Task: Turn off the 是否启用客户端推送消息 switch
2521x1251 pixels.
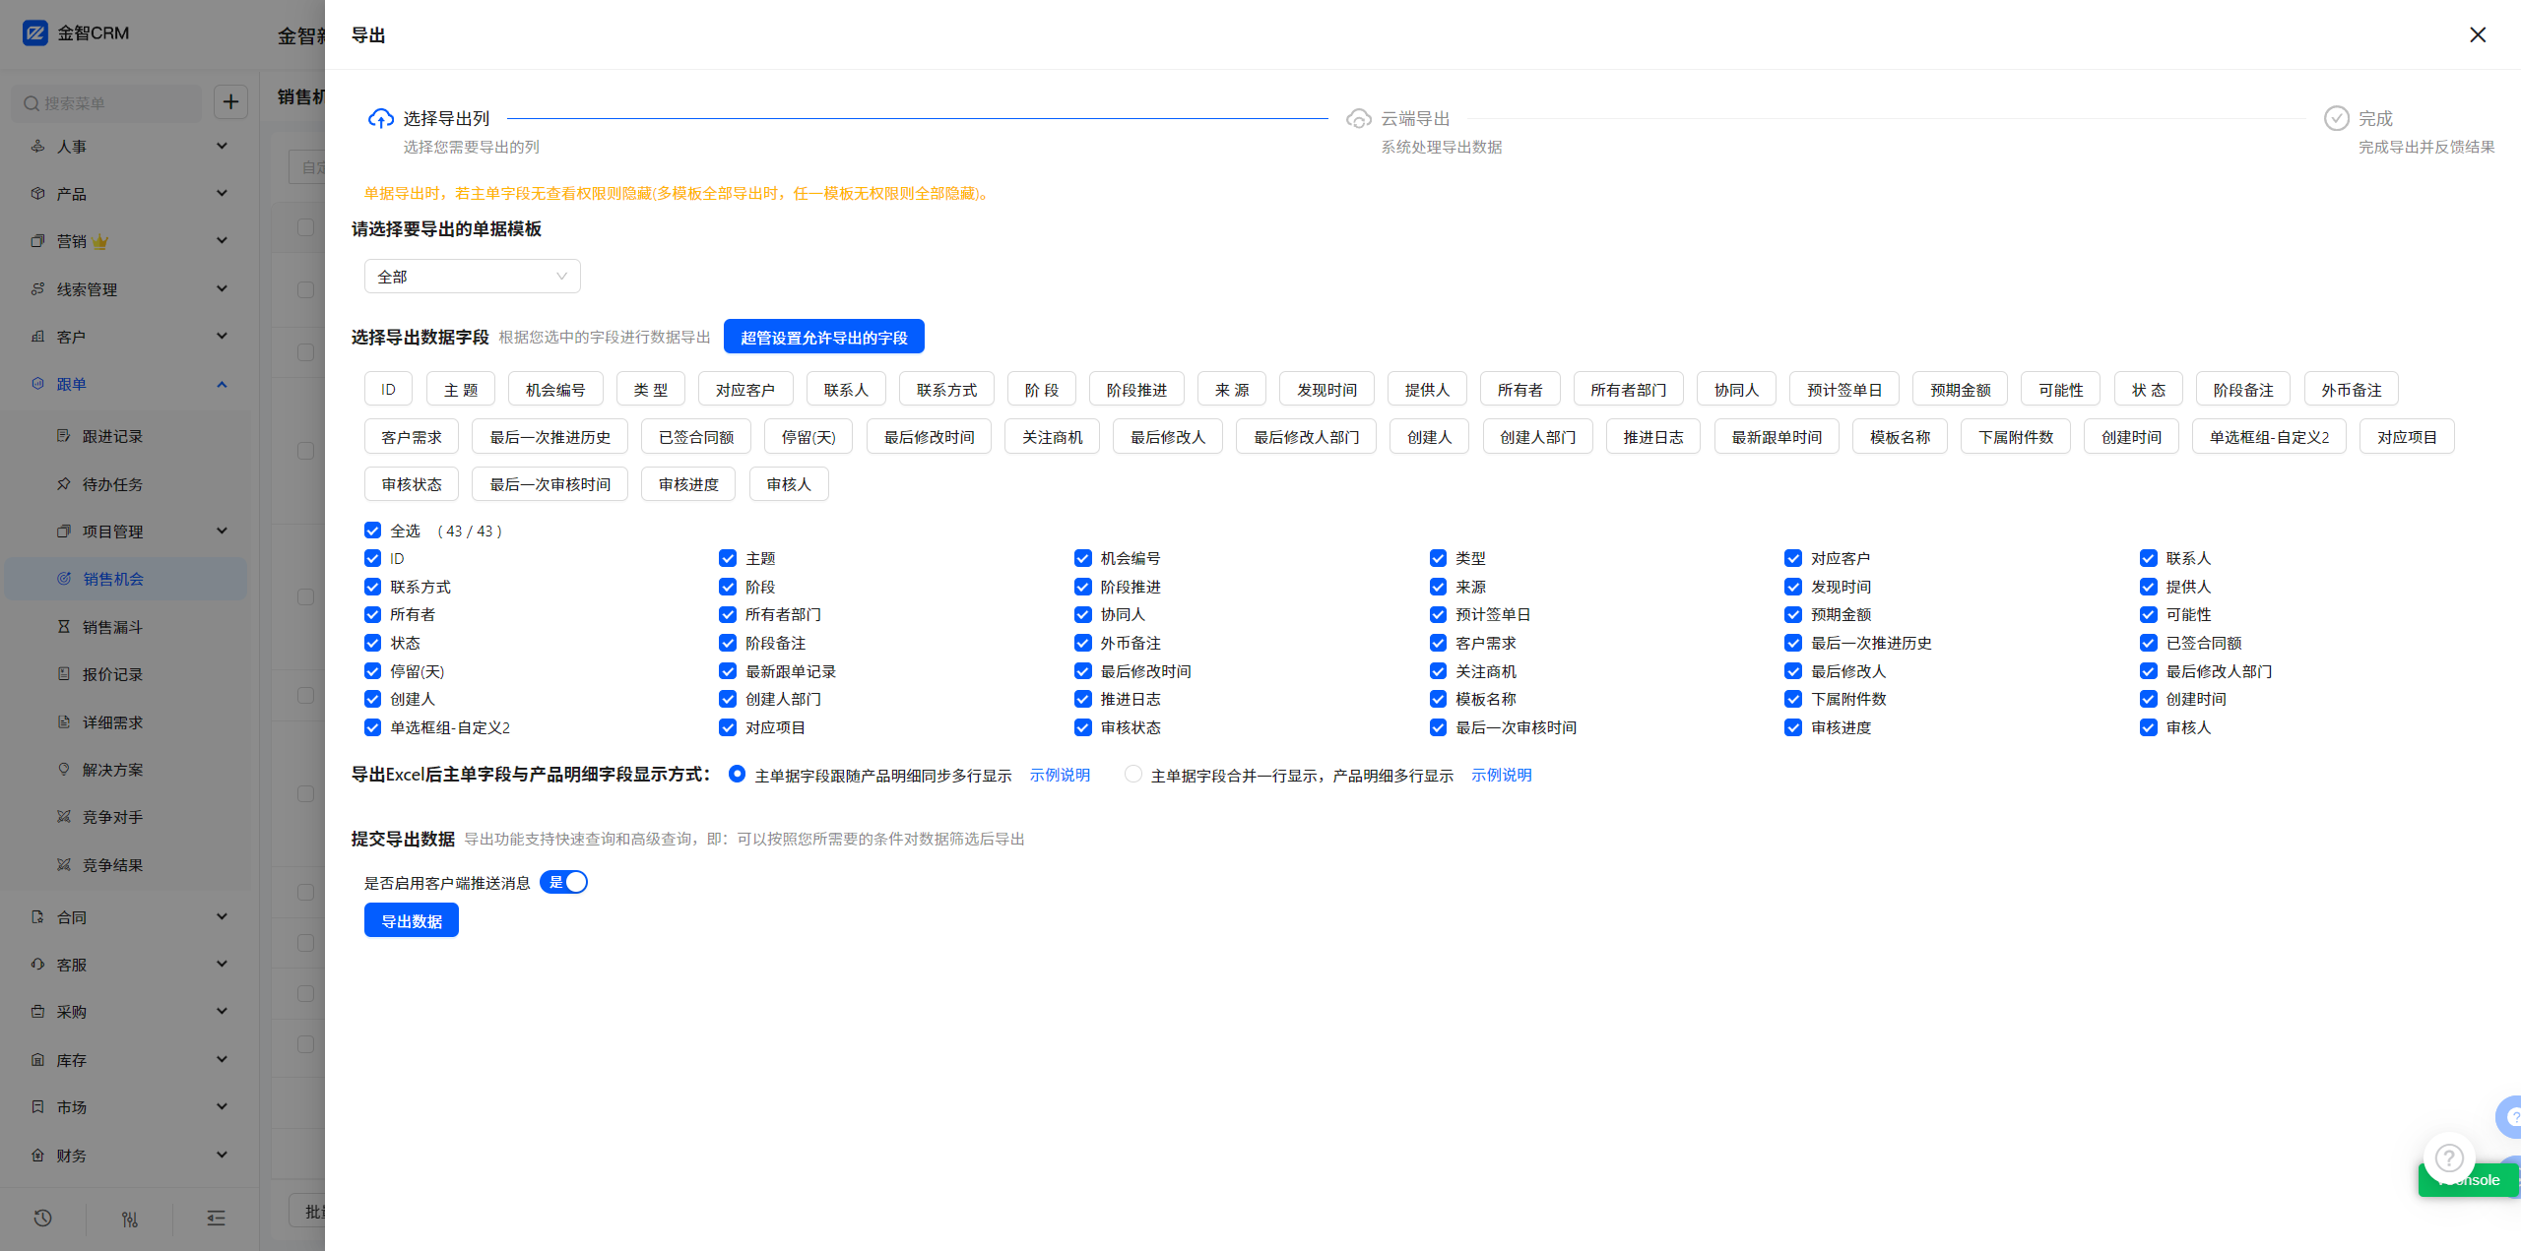Action: click(563, 882)
